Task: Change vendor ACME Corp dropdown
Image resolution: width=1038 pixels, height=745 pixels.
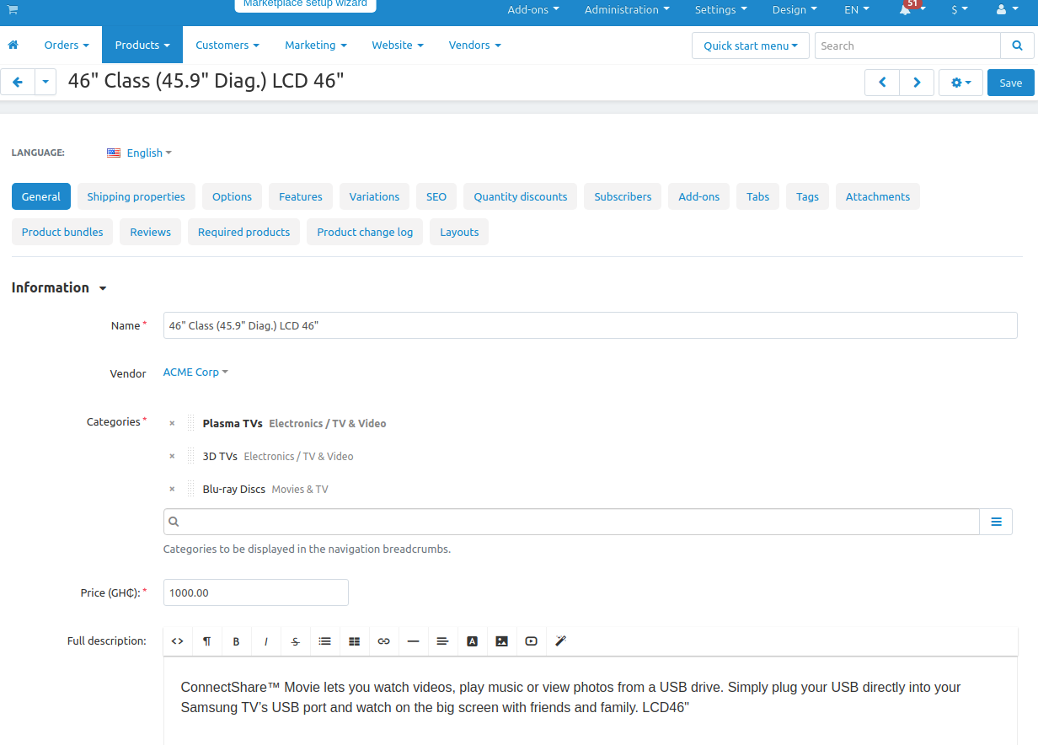Action: (x=195, y=372)
